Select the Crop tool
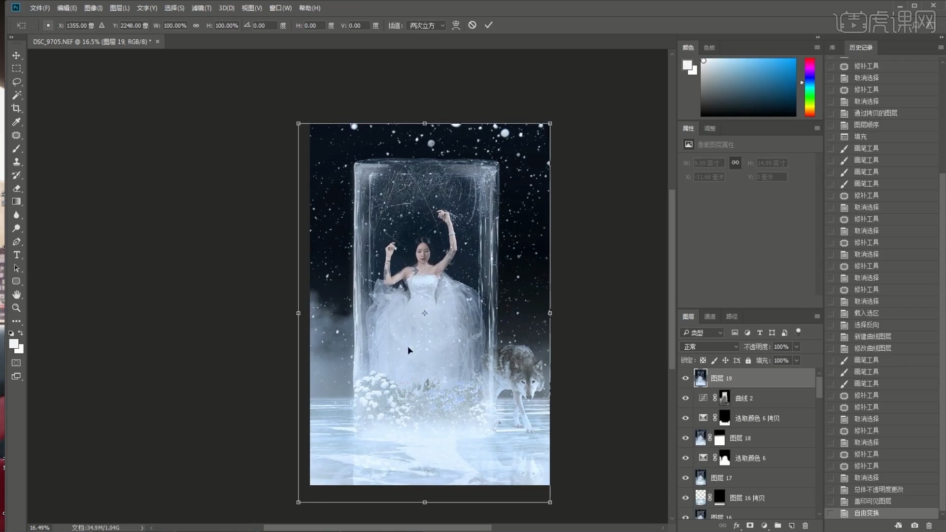The width and height of the screenshot is (946, 532). pos(16,108)
